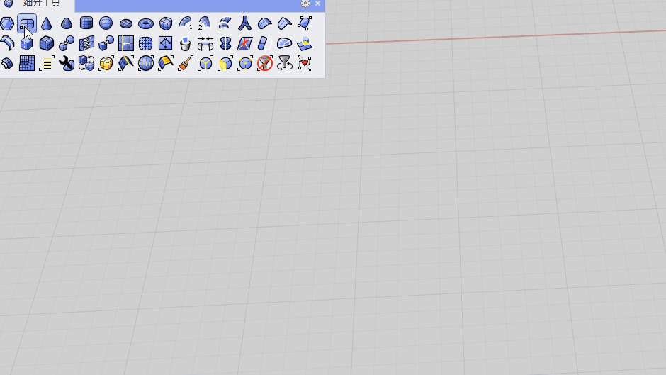
Task: Click the bucket fill icon
Action: (x=185, y=43)
